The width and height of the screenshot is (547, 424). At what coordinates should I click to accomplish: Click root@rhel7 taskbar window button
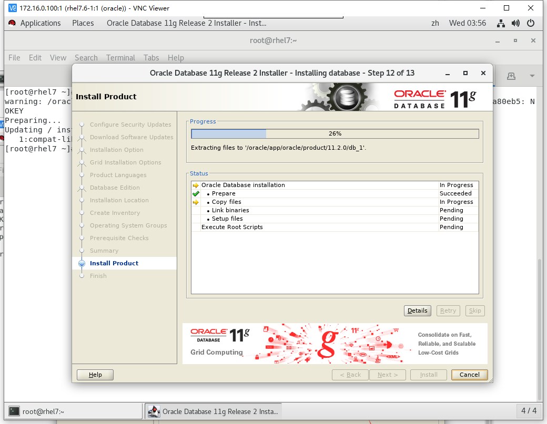(x=73, y=411)
